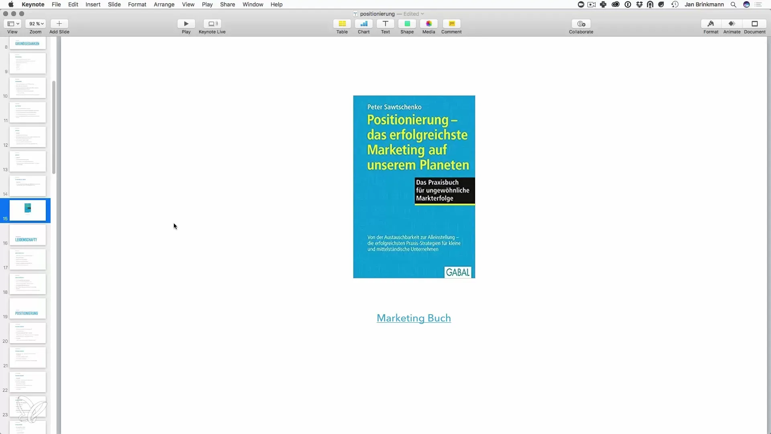
Task: Select slide 21 thumbnail
Action: pyautogui.click(x=28, y=357)
